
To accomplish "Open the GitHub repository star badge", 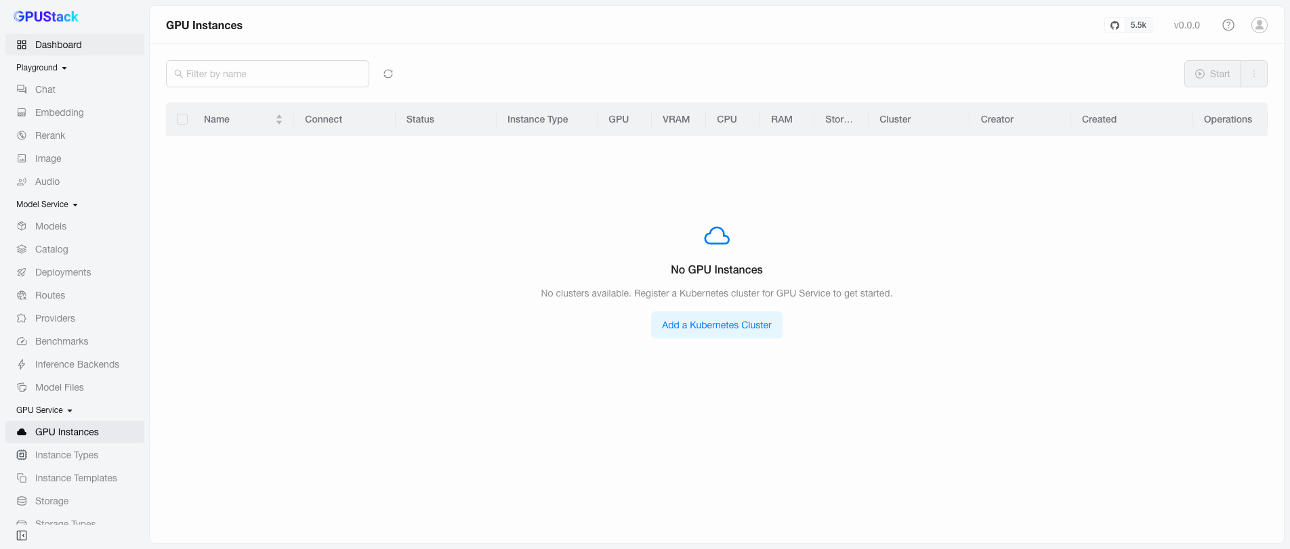I will coord(1128,25).
